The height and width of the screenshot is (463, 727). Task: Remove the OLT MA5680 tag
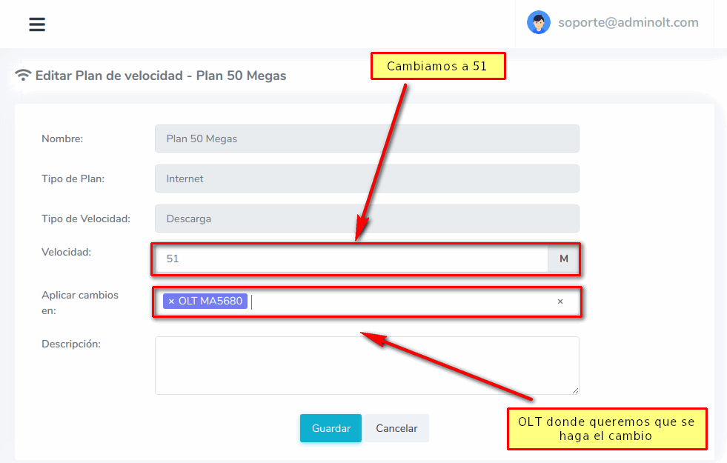pyautogui.click(x=171, y=302)
